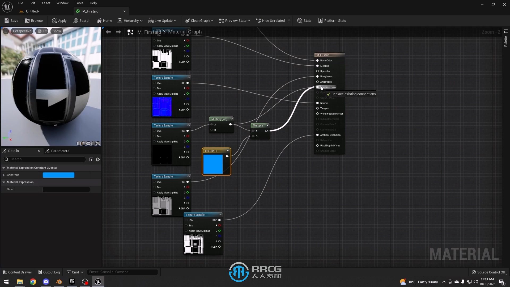Image resolution: width=510 pixels, height=287 pixels.
Task: Open Platform Stats
Action: [x=332, y=20]
